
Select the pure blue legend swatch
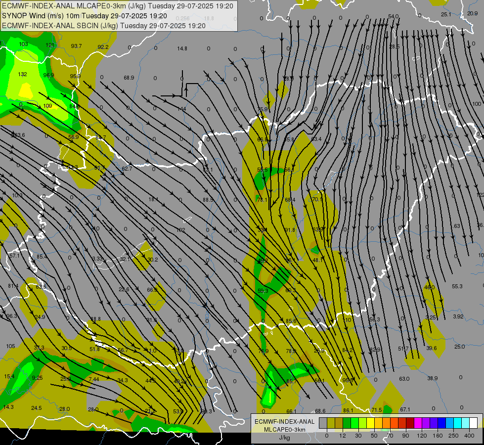(441, 423)
